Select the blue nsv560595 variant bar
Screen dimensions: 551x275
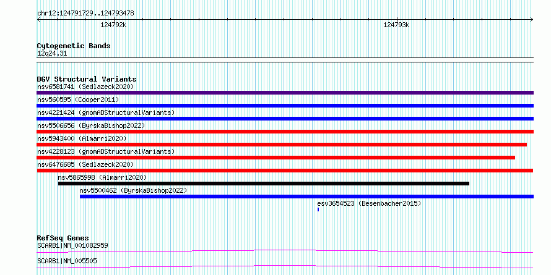(285, 106)
